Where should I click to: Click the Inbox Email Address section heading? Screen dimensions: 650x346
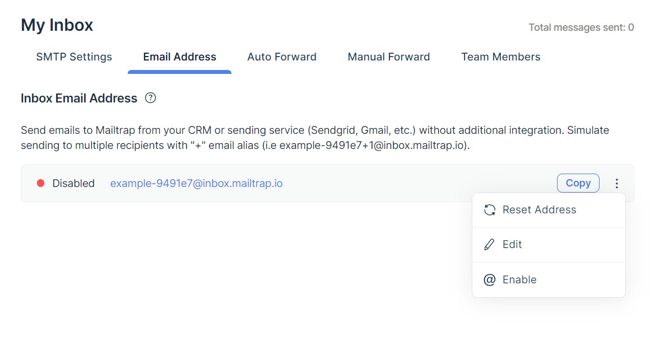pyautogui.click(x=79, y=98)
